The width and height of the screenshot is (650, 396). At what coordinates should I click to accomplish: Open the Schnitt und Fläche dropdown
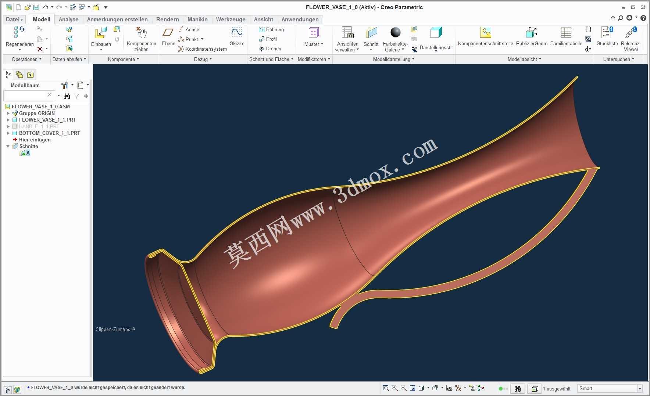click(271, 59)
